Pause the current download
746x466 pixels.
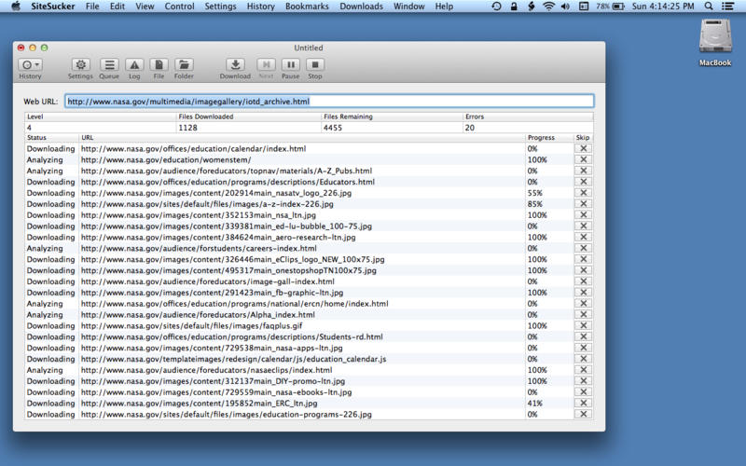pos(291,65)
